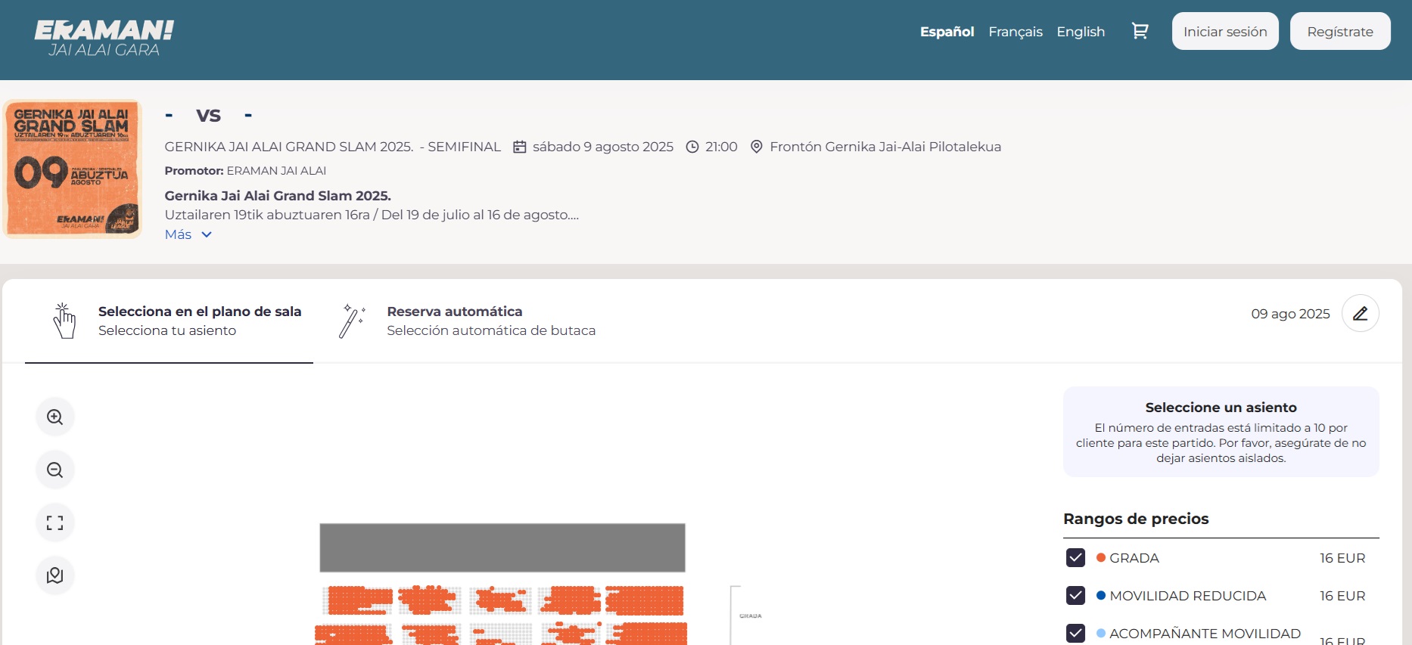Open the venue map overview icon
Image resolution: width=1412 pixels, height=645 pixels.
pyautogui.click(x=55, y=575)
